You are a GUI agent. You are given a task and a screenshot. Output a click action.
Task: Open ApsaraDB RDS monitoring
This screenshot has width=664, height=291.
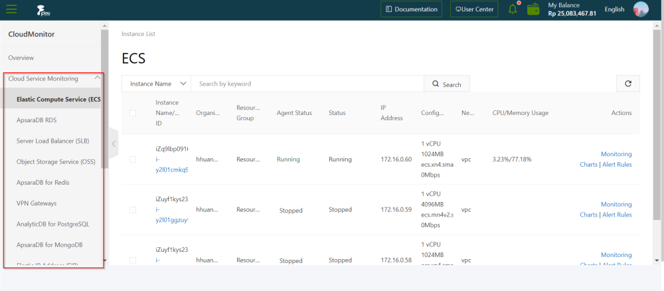[37, 120]
